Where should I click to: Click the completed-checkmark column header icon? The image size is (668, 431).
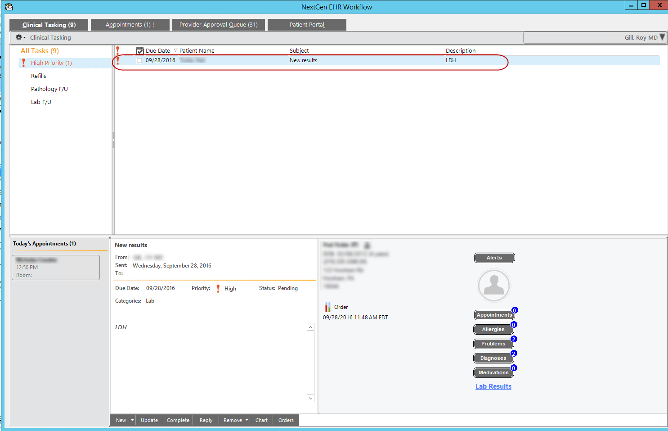point(140,51)
